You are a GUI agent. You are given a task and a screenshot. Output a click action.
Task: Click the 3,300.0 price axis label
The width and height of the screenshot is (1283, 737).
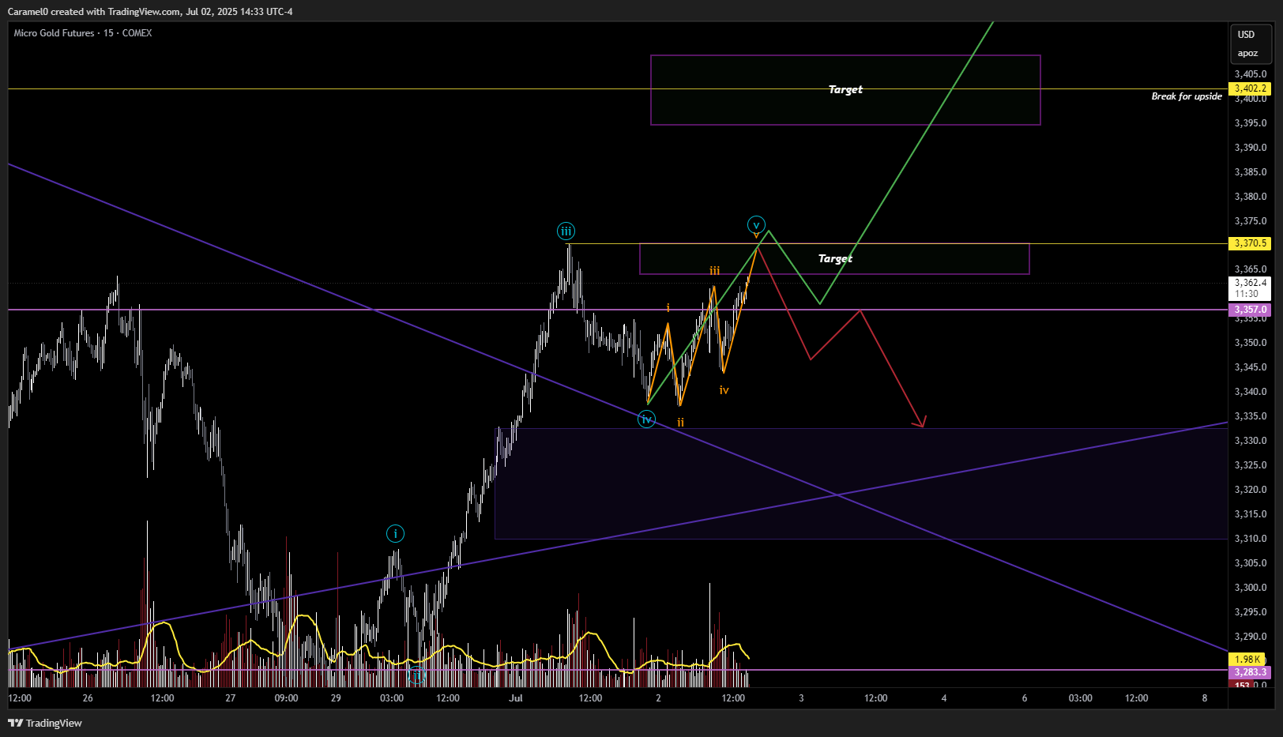click(1251, 588)
